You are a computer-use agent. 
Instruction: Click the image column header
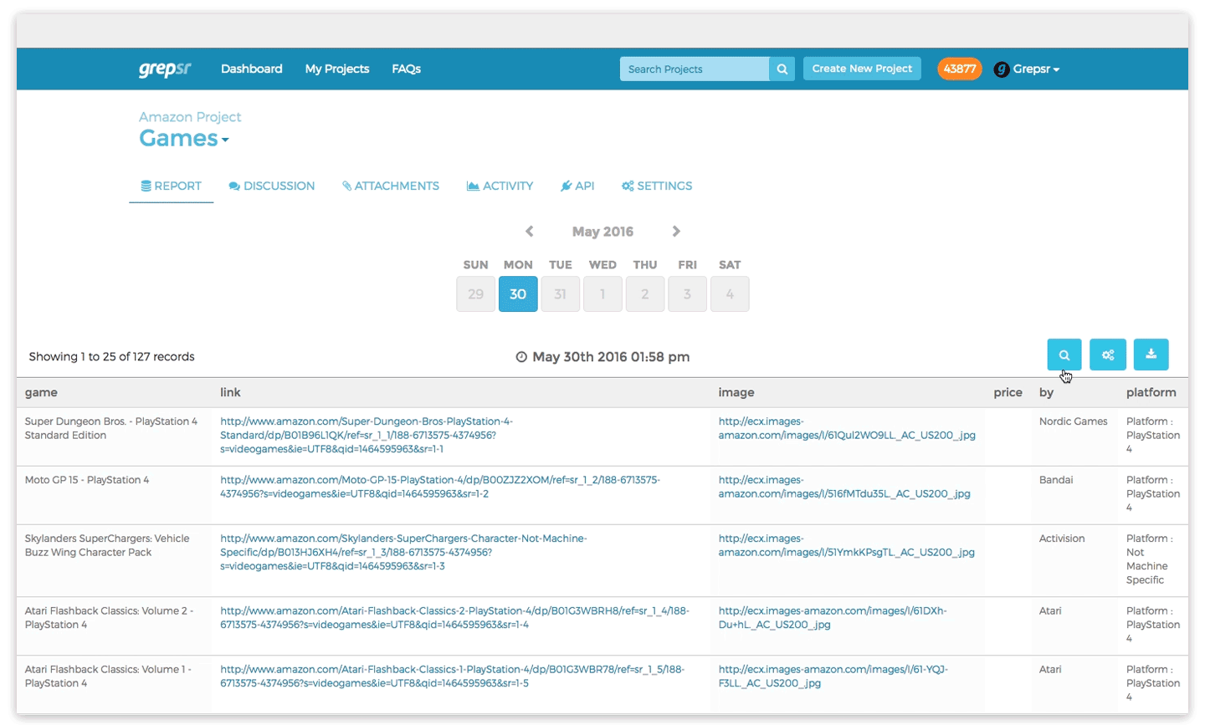pyautogui.click(x=736, y=392)
